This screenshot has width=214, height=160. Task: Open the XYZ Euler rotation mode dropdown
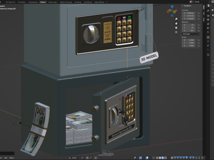191,34
